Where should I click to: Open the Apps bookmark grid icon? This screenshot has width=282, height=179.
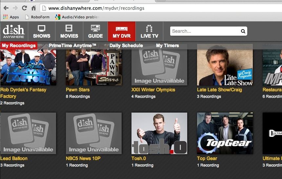(5, 17)
